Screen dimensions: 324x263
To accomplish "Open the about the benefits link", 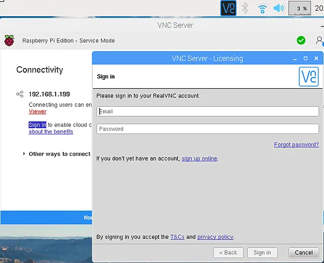I will point(51,131).
